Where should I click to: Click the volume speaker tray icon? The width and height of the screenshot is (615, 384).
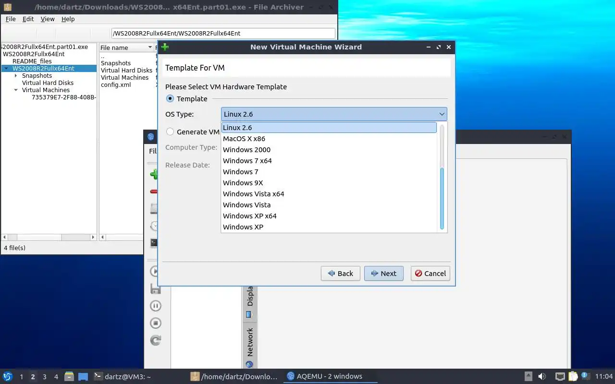[542, 376]
